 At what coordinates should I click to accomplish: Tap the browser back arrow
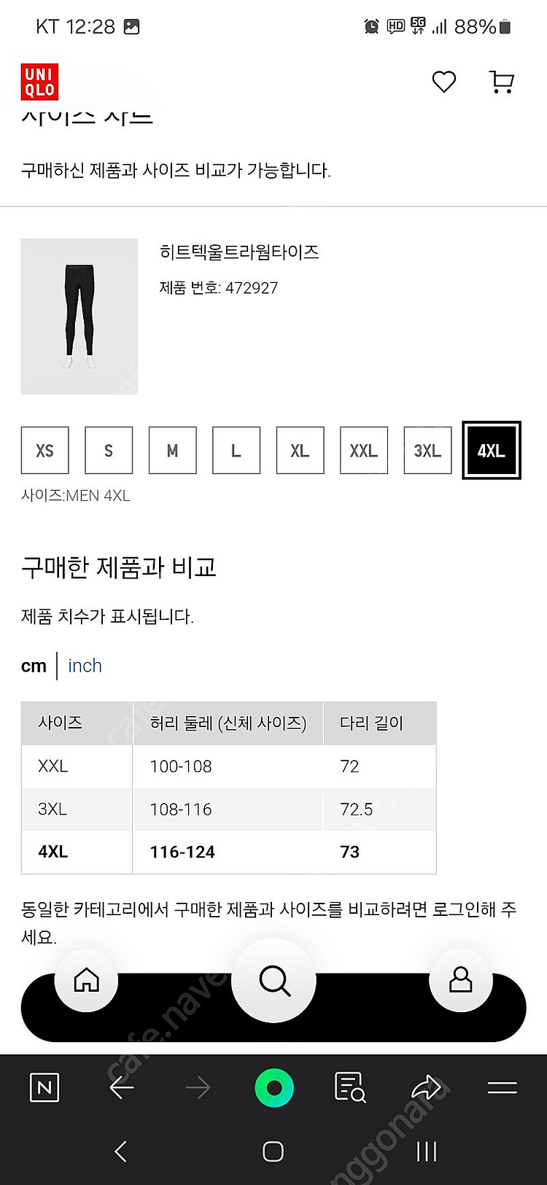click(x=122, y=1087)
